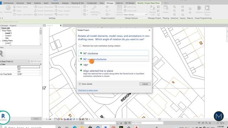The width and height of the screenshot is (228, 128).
Task: Open status bar Main Model dropdown
Action: (x=147, y=123)
